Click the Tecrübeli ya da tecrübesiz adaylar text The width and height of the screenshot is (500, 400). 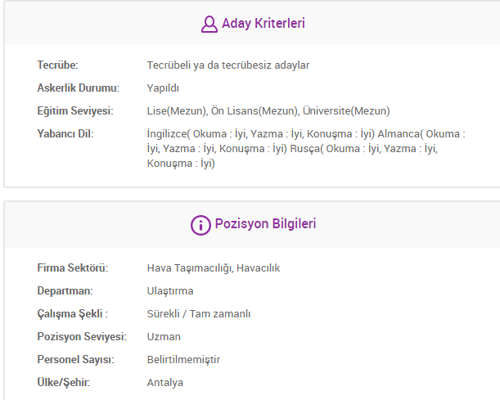tap(228, 65)
